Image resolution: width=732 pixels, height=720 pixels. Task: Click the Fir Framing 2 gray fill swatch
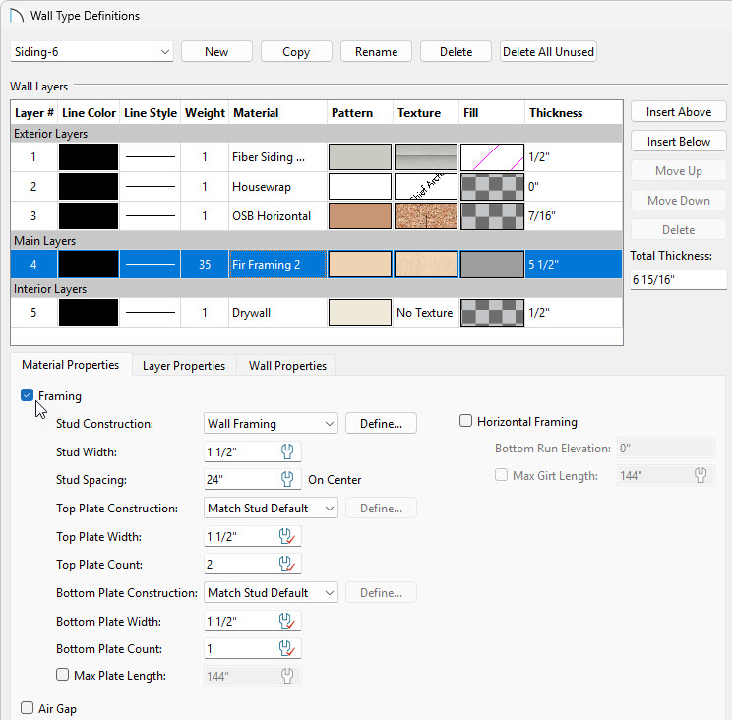click(x=492, y=265)
